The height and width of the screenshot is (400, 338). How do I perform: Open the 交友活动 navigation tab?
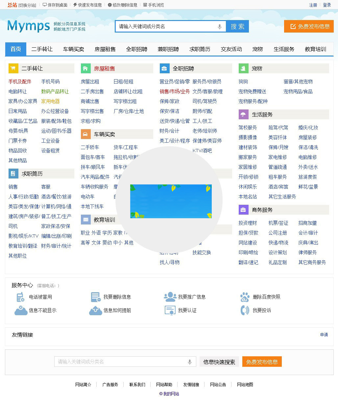coord(231,49)
